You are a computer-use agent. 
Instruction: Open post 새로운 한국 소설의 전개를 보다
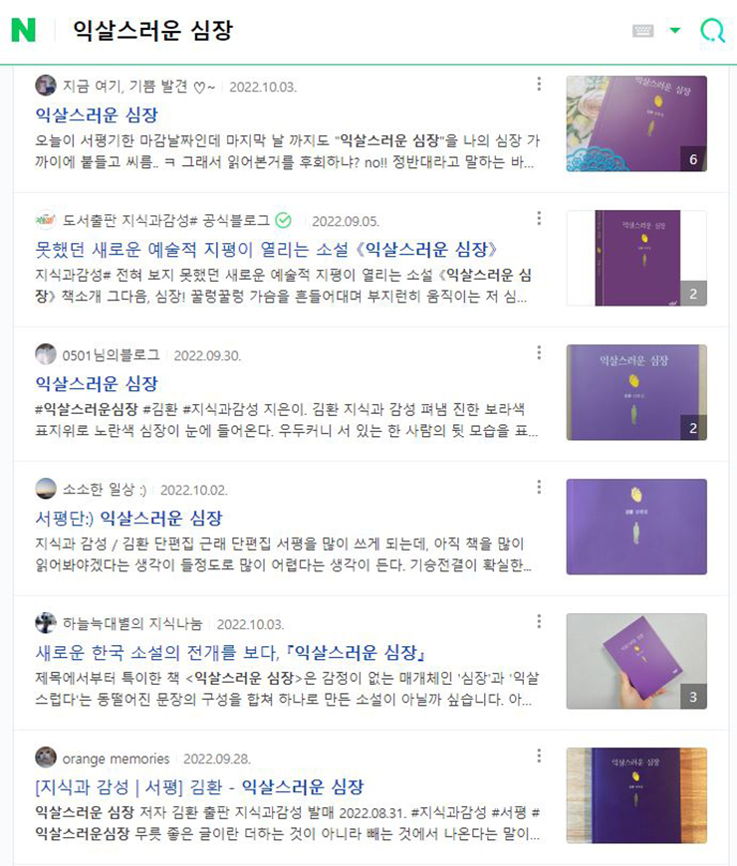point(230,653)
